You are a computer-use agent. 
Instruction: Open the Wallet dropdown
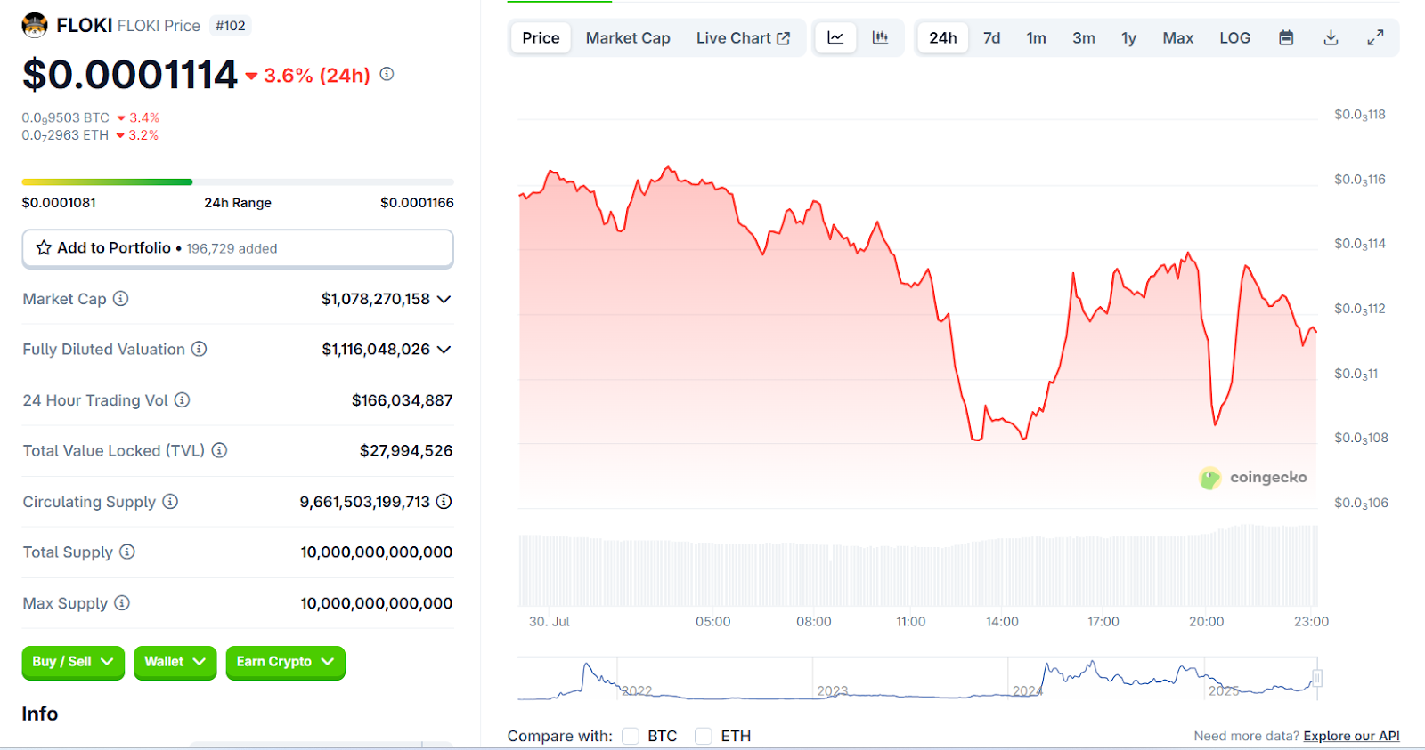point(175,662)
